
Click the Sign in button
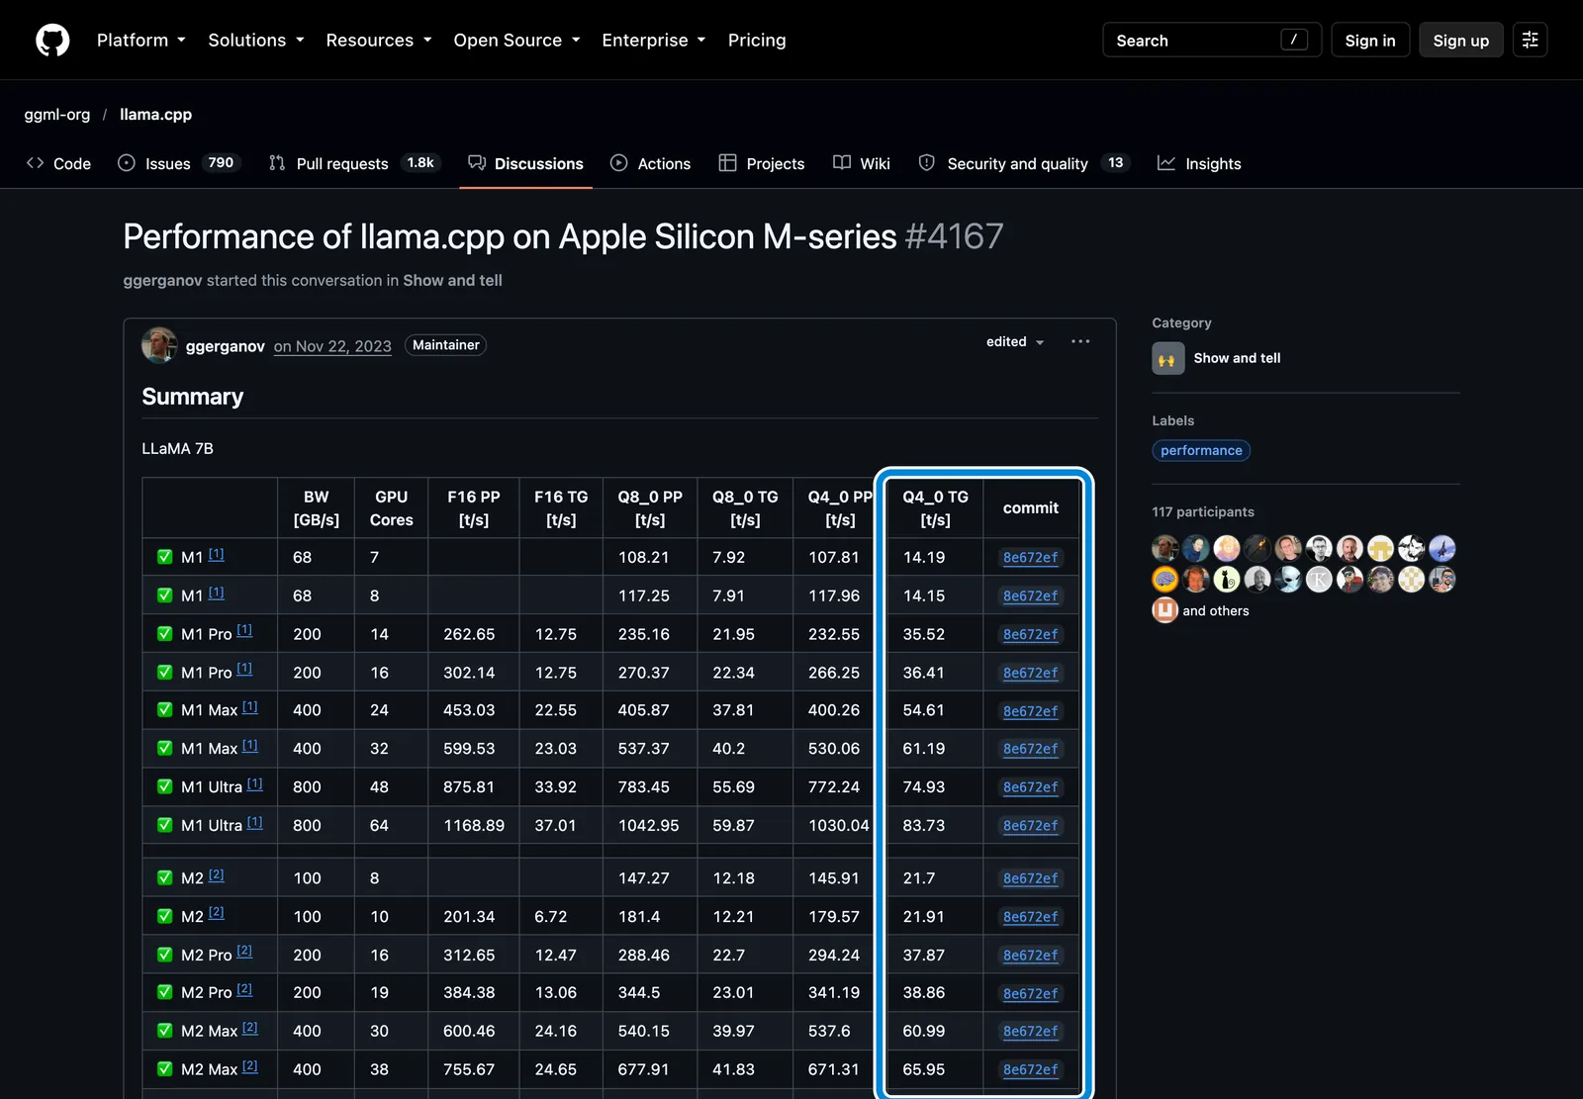1370,41
